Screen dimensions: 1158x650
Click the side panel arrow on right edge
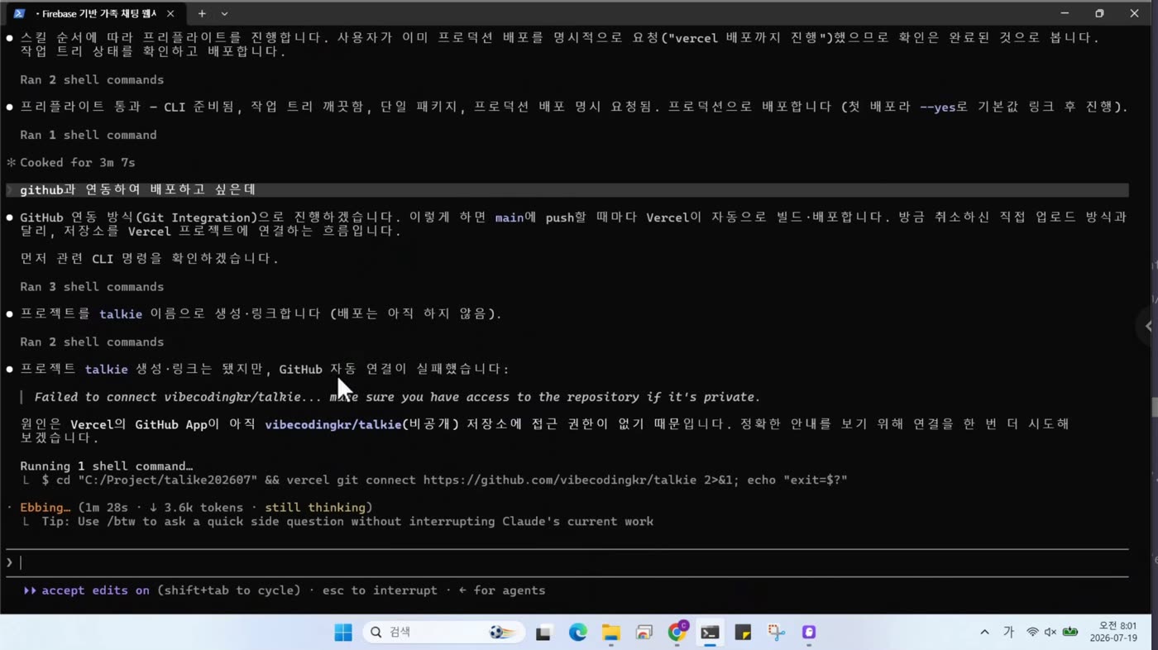coord(1148,326)
